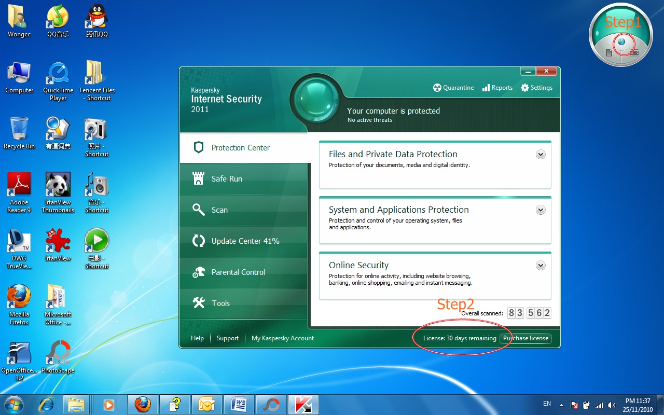This screenshot has height=415, width=664.
Task: Open Quarantine in the Kaspersky window
Action: coord(453,88)
